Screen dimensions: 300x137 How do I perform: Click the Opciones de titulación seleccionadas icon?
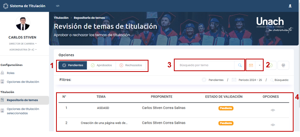[3, 111]
